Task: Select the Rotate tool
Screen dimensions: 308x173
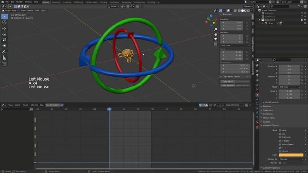Action: click(4, 34)
